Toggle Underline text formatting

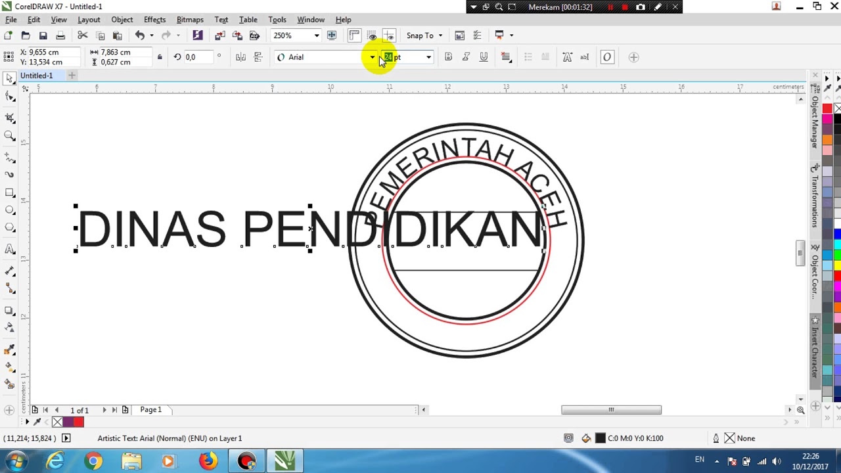[484, 57]
